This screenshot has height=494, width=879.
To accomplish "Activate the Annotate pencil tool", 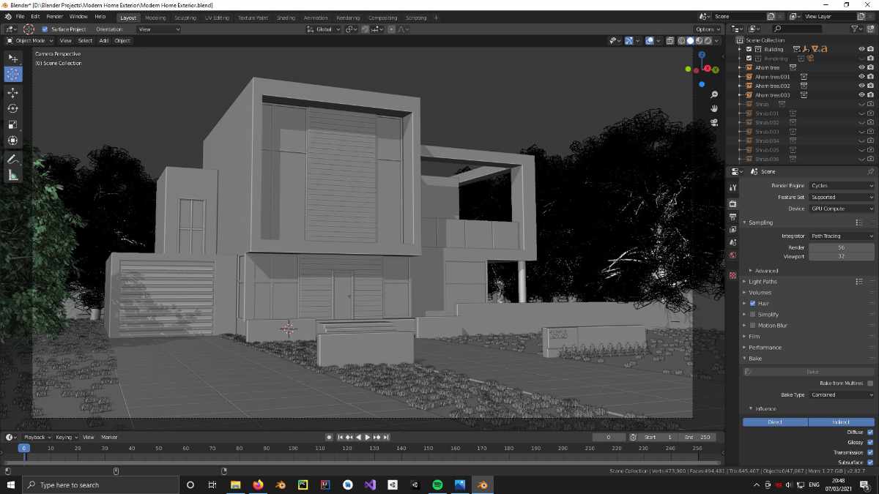I will click(x=13, y=159).
